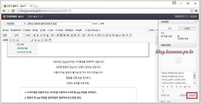
Task: Click post title input field
Action: pos(59,24)
